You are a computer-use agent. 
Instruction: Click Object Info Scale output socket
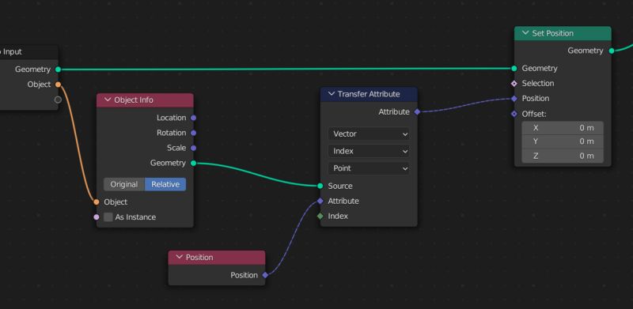pyautogui.click(x=193, y=148)
